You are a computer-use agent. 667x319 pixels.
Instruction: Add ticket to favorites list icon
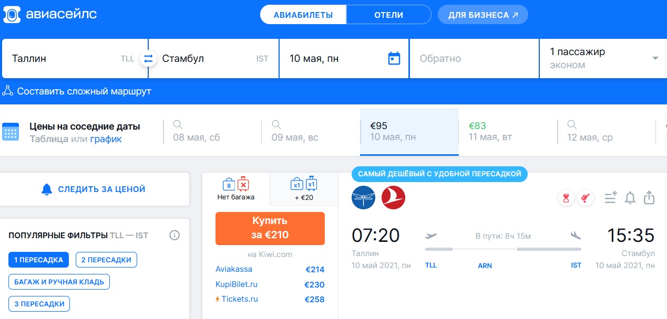pos(610,198)
